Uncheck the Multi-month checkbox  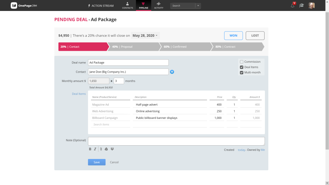click(x=242, y=73)
